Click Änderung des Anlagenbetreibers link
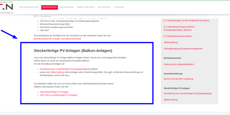Viewport: 230px width, 115px height. click(179, 64)
